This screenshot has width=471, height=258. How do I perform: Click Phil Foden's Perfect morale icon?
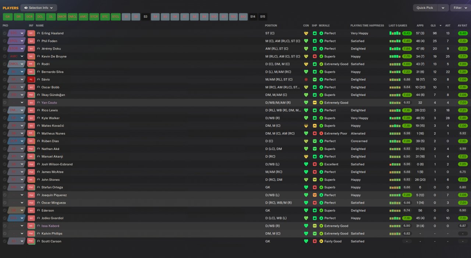point(321,41)
